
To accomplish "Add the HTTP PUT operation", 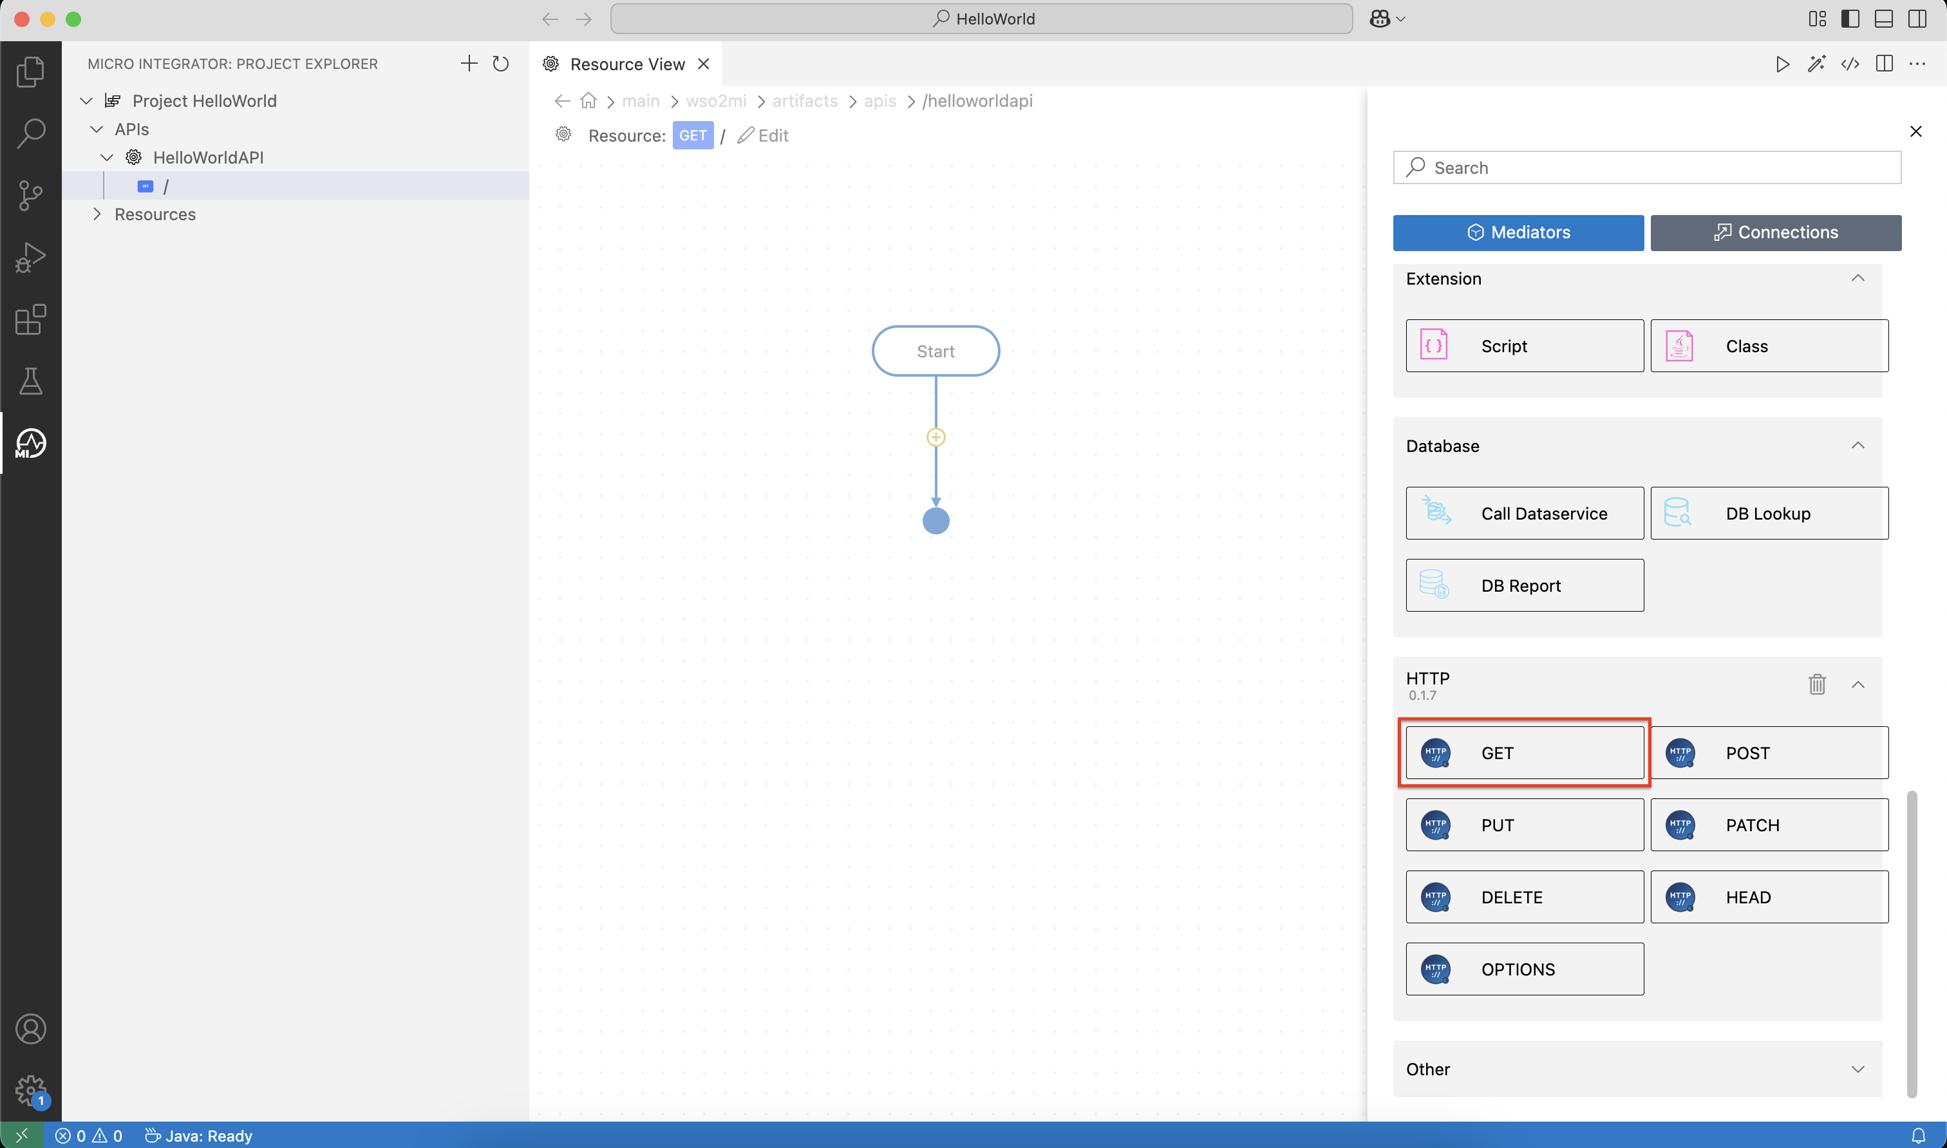I will pos(1524,825).
